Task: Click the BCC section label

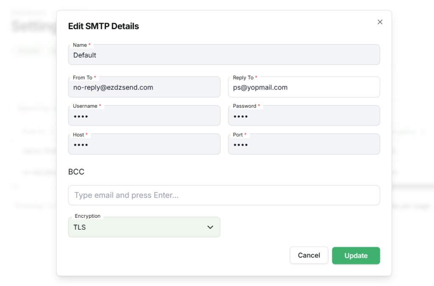Action: (x=76, y=172)
